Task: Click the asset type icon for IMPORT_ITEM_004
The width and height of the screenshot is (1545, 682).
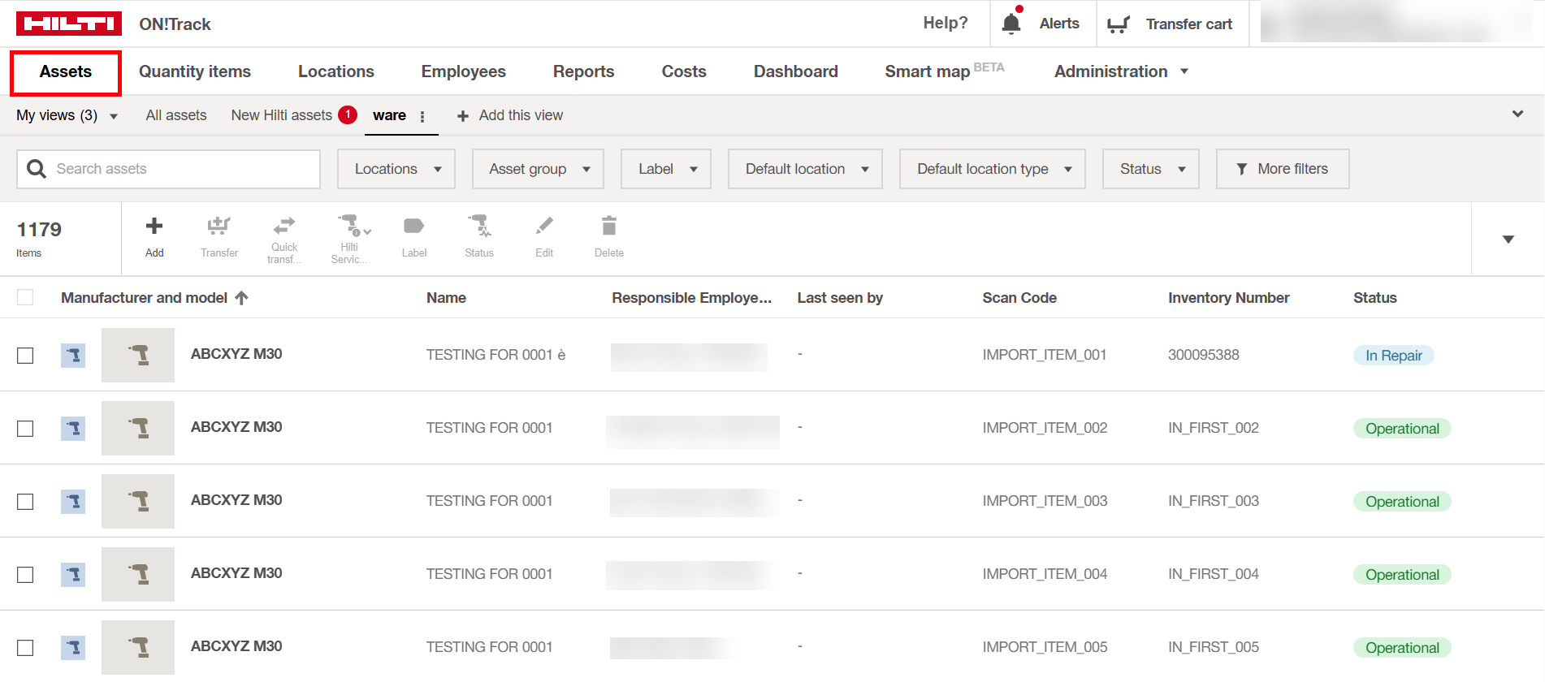Action: pos(73,574)
